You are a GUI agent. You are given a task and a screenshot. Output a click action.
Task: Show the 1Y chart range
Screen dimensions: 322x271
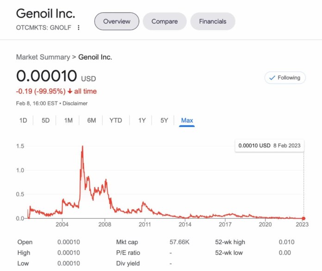(x=142, y=120)
